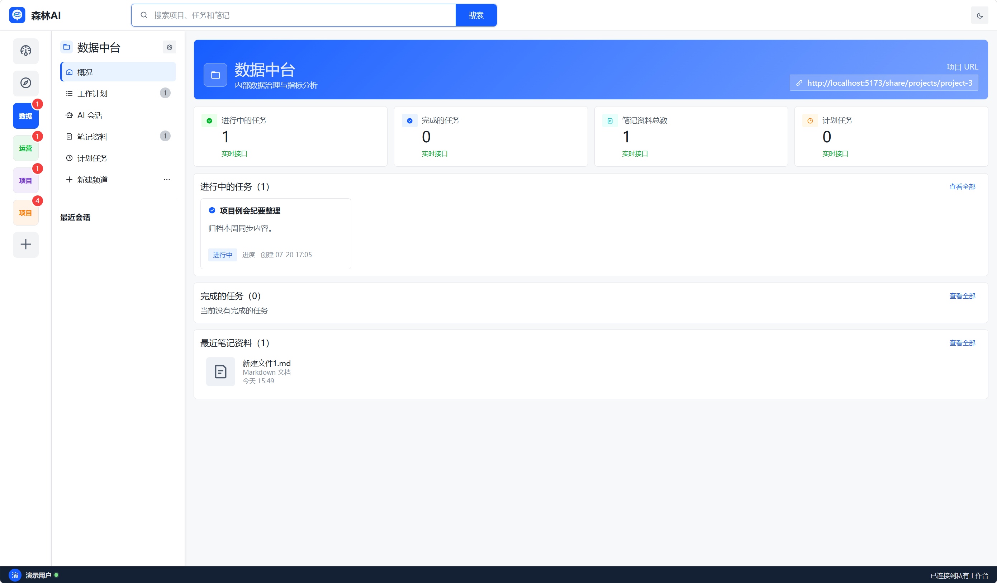
Task: Click 实时接口 under 笔记资料总数 card
Action: [x=635, y=153]
